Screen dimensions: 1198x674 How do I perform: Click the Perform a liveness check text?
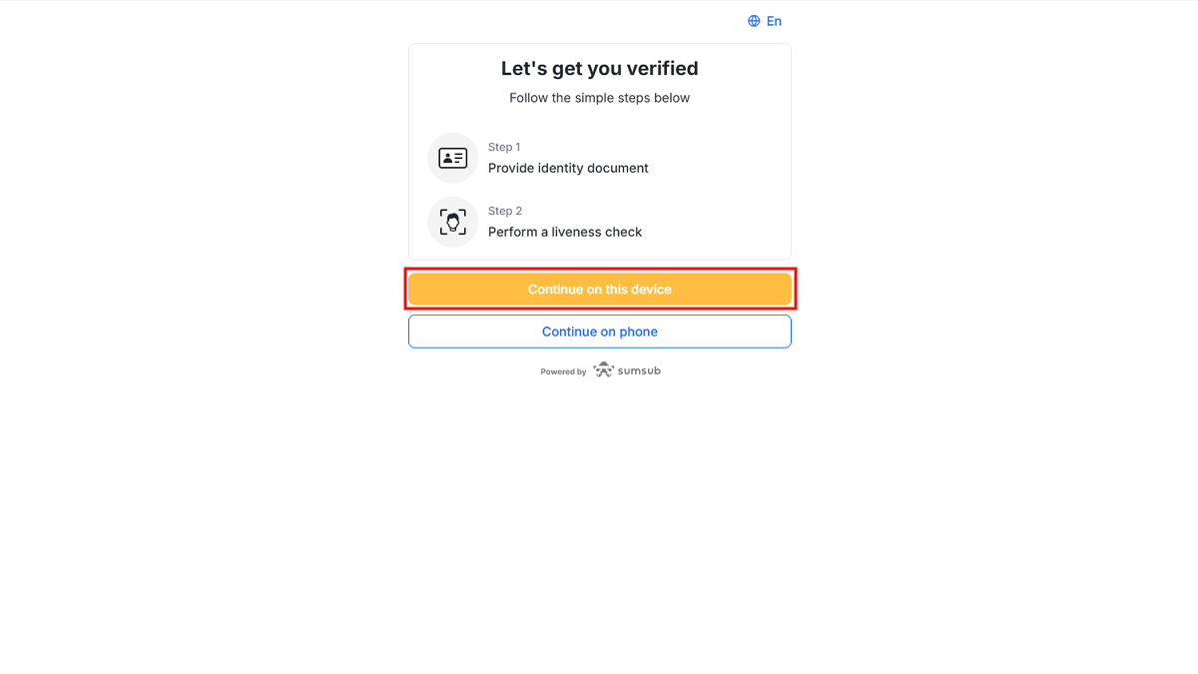(x=565, y=232)
